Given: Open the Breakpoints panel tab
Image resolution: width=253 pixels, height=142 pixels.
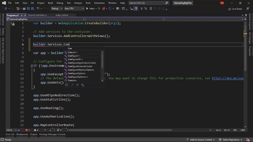Looking at the screenshot, I should click(22, 135).
